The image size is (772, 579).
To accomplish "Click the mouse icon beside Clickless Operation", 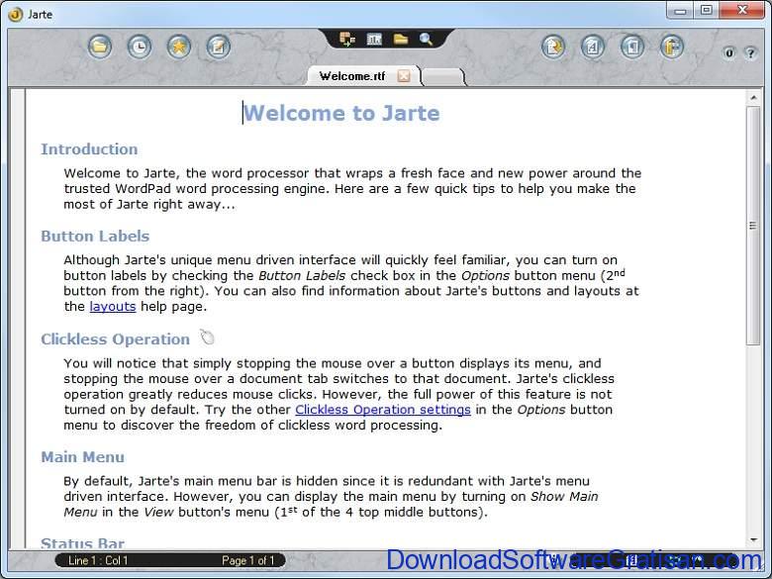I will 207,338.
